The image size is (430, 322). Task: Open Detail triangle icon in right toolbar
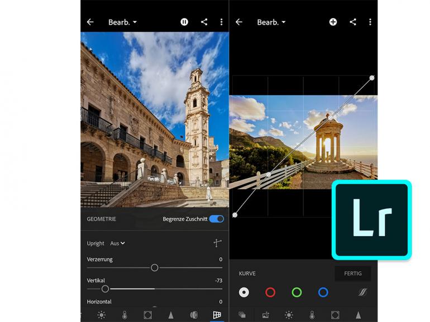tap(358, 315)
